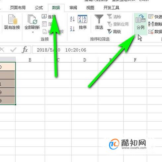
Task: Click 重新应用 reapply filter
Action: 118,24
